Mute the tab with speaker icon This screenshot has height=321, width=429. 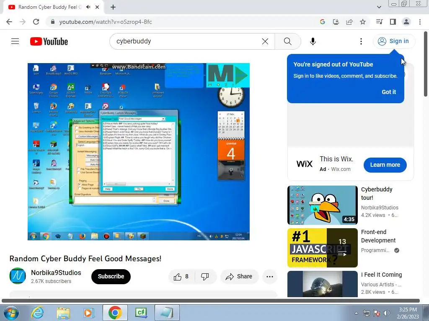88,7
